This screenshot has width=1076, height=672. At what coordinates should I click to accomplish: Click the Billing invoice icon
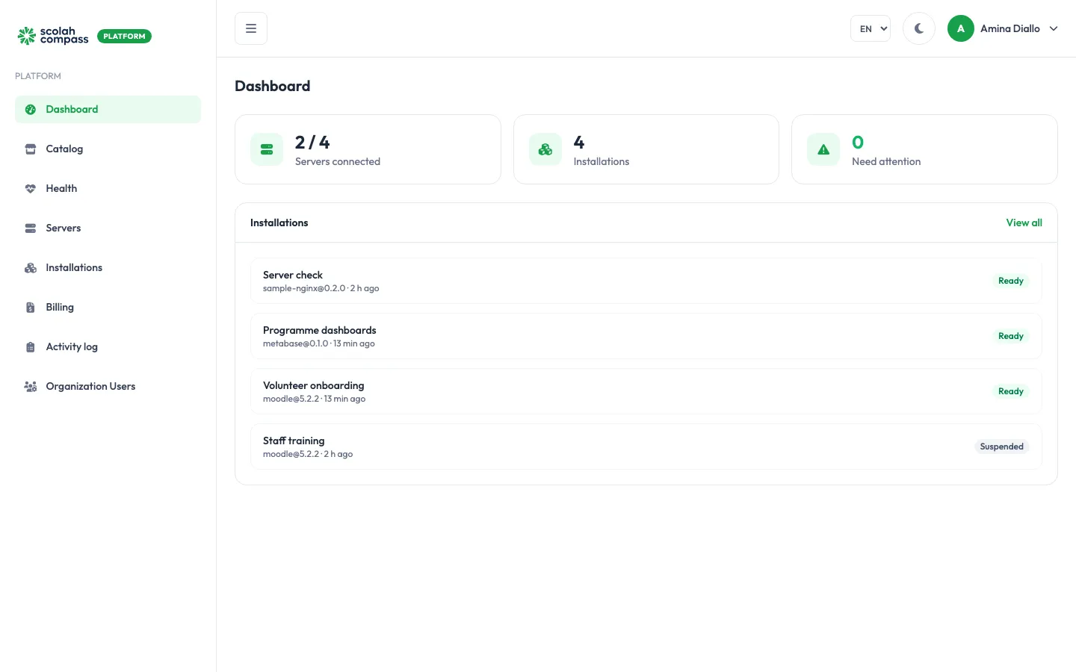(31, 308)
